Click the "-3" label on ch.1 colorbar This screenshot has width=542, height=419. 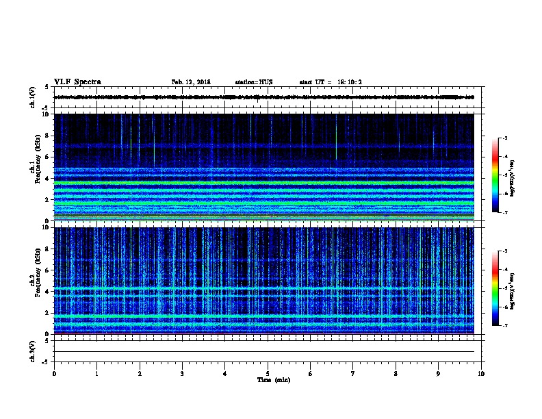click(x=505, y=138)
